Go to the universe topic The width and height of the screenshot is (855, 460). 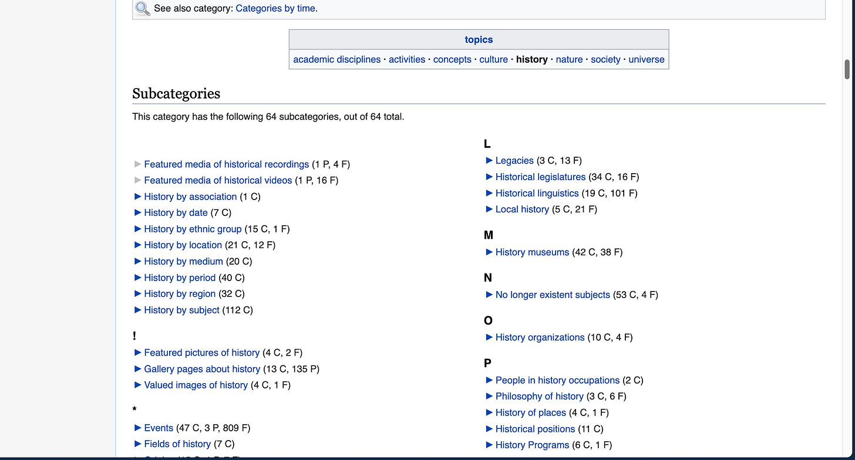click(647, 59)
